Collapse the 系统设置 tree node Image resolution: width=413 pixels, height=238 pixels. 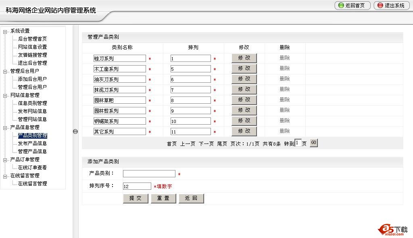click(5, 31)
